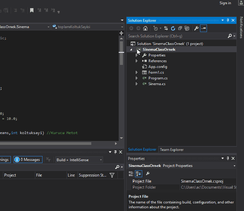
Task: Collapse the SinemaClassOrnek project node
Action: [x=131, y=50]
